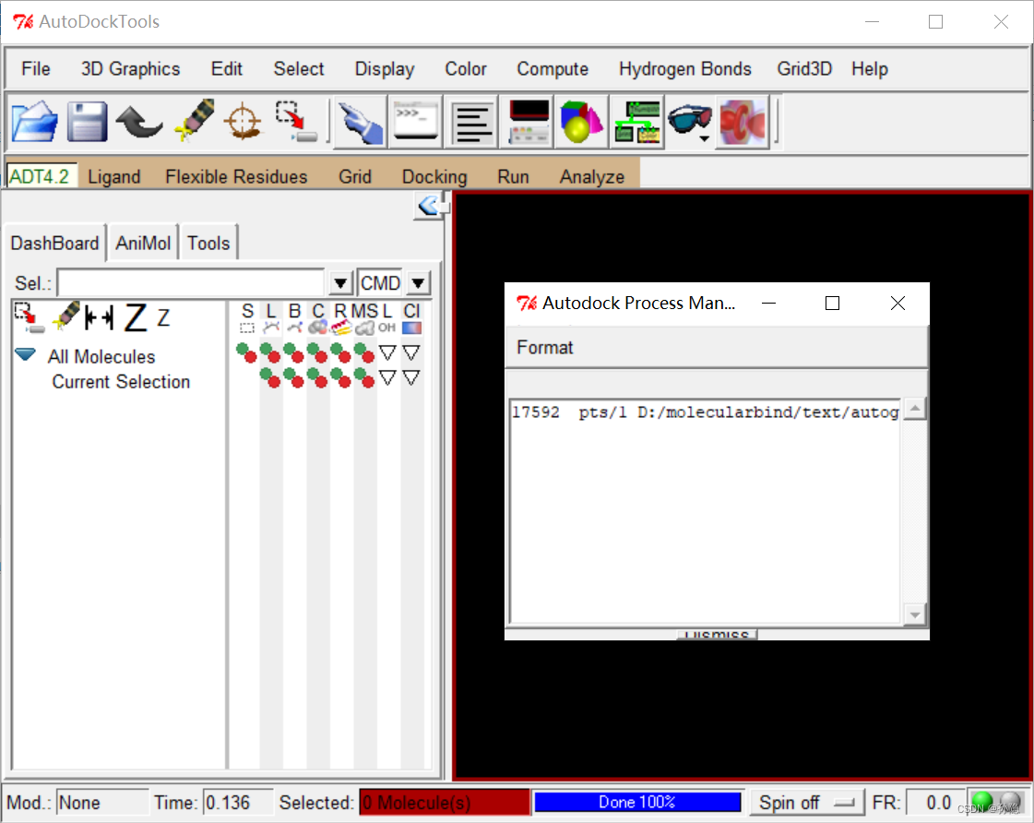
Task: Click the red ribbon molecule icon
Action: tap(743, 122)
